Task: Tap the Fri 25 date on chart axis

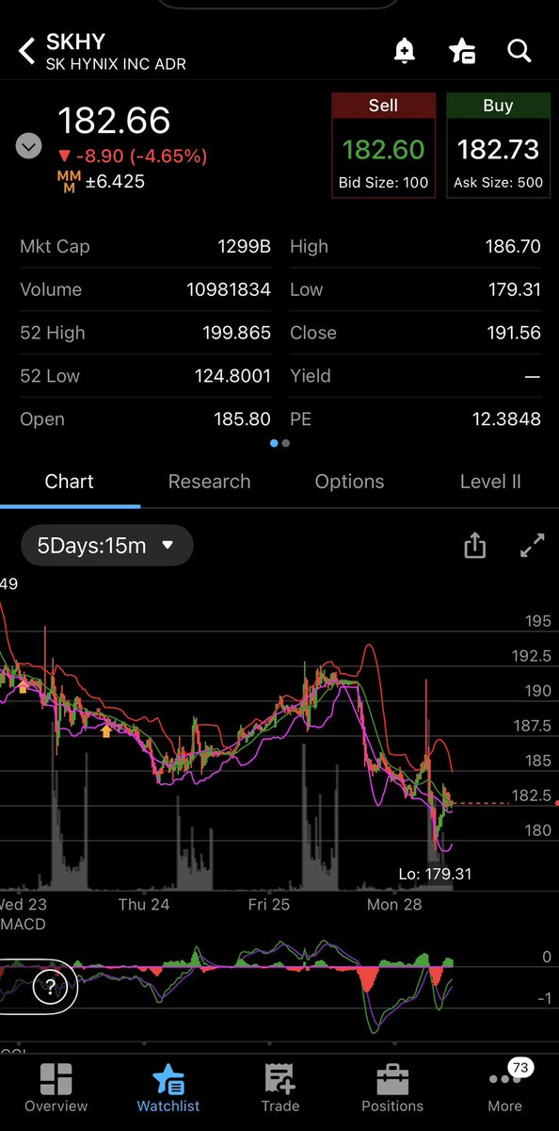Action: pos(269,904)
